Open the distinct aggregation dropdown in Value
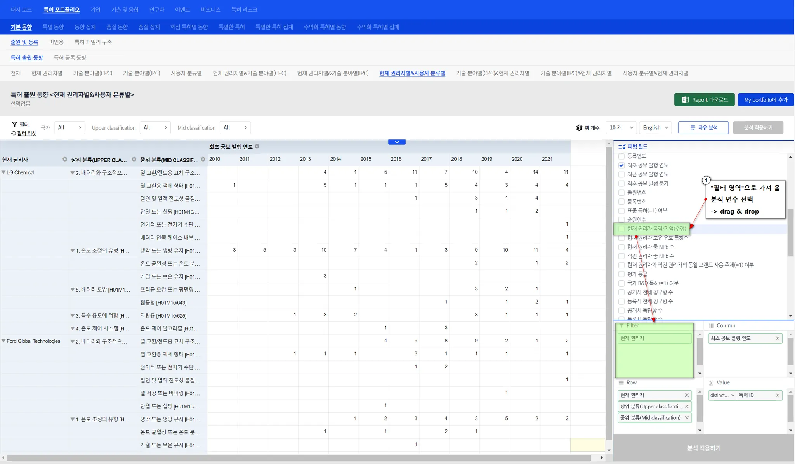This screenshot has height=464, width=795. coord(722,395)
